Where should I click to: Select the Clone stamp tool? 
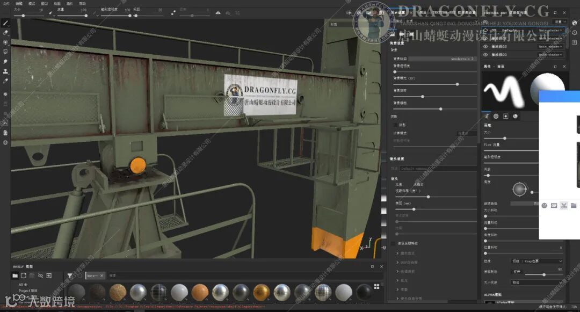coord(5,71)
